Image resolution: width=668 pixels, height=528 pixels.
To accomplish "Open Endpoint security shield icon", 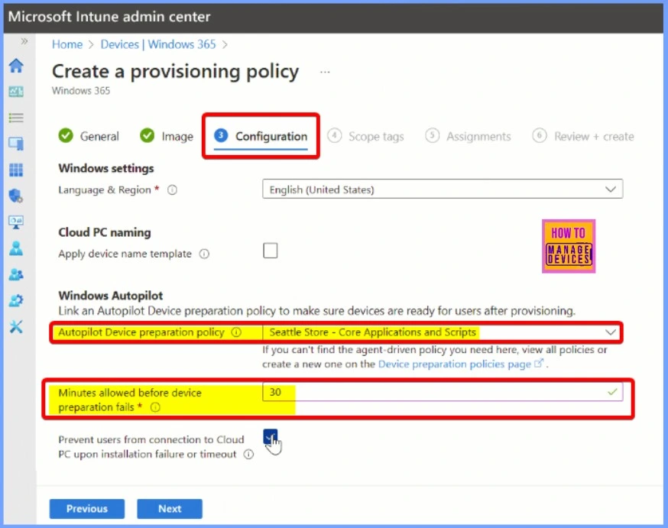I will click(x=16, y=196).
